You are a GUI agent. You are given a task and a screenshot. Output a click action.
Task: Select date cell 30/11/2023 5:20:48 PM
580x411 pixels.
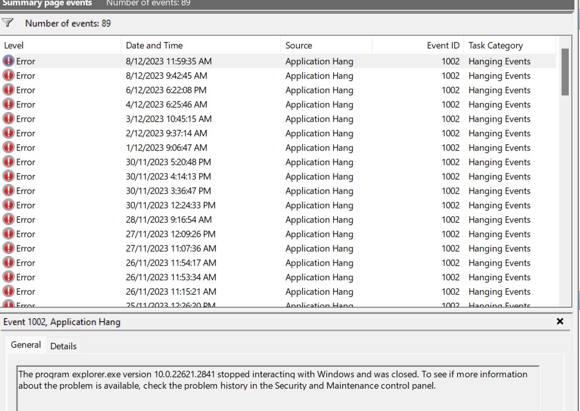pyautogui.click(x=168, y=162)
